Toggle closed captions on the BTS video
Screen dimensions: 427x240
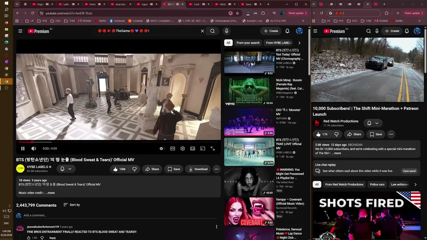click(x=172, y=149)
